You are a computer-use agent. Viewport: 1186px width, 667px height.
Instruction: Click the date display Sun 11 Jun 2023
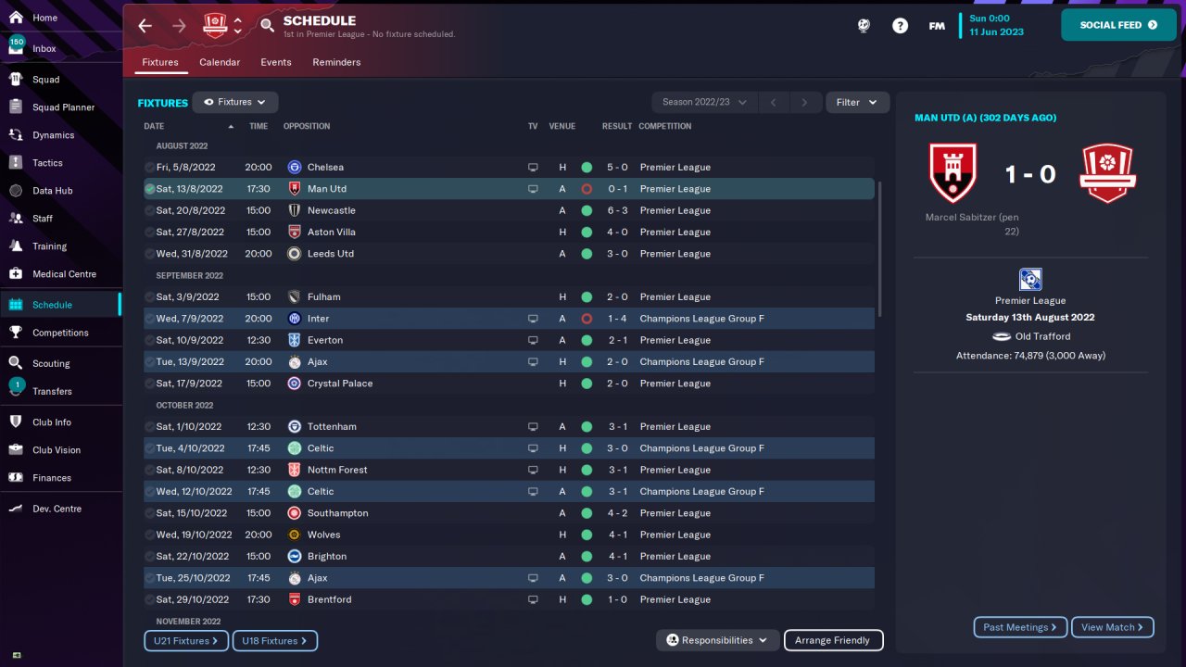click(x=996, y=25)
